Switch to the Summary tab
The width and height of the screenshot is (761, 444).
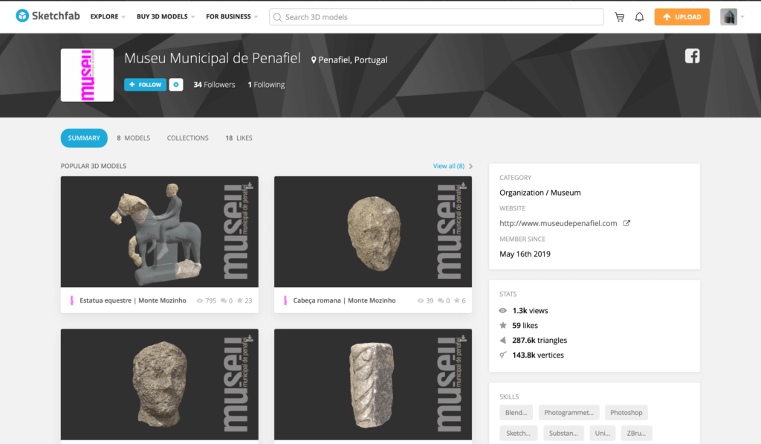point(84,138)
